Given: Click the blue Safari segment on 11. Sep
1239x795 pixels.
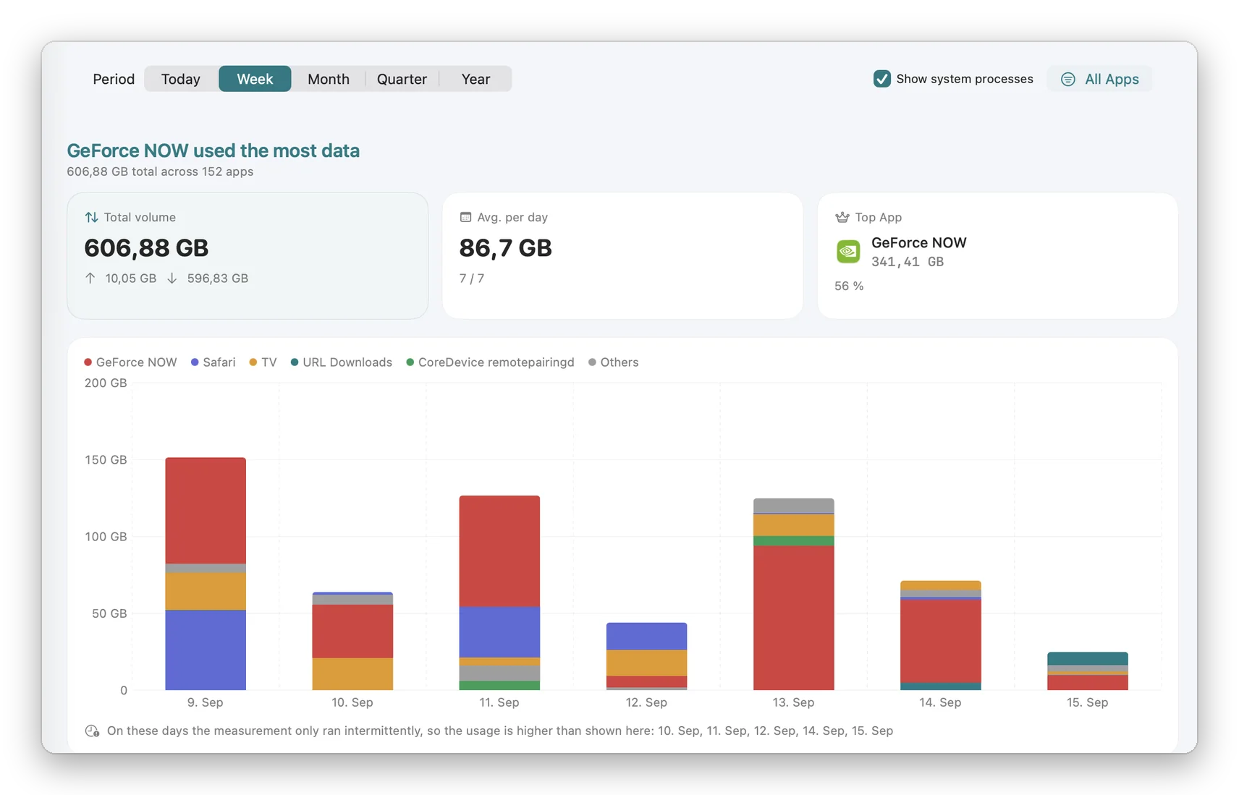Looking at the screenshot, I should click(499, 632).
